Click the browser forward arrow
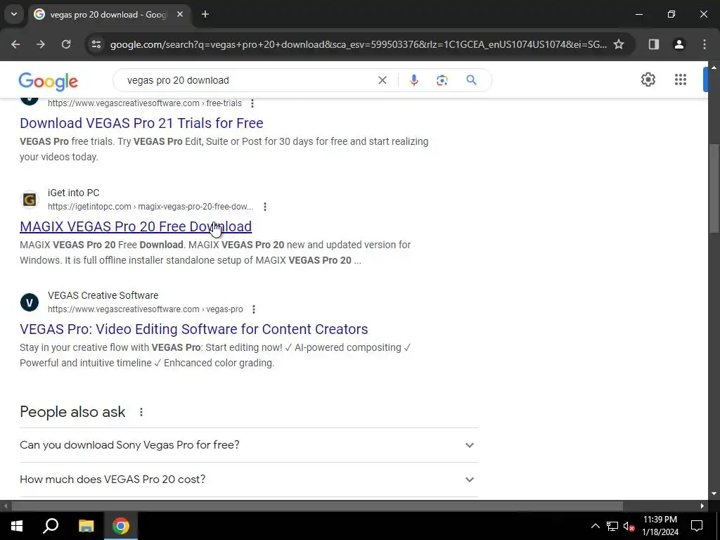Screen dimensions: 720x540 click(x=41, y=44)
